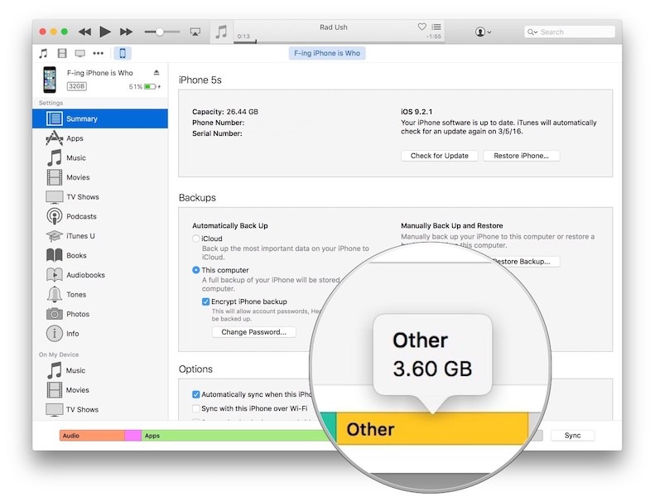655x497 pixels.
Task: Click the 51% battery indicator
Action: (x=145, y=86)
